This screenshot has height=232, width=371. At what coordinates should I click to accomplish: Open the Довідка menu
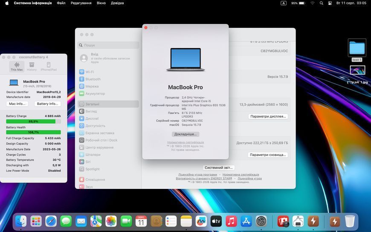coord(117,3)
